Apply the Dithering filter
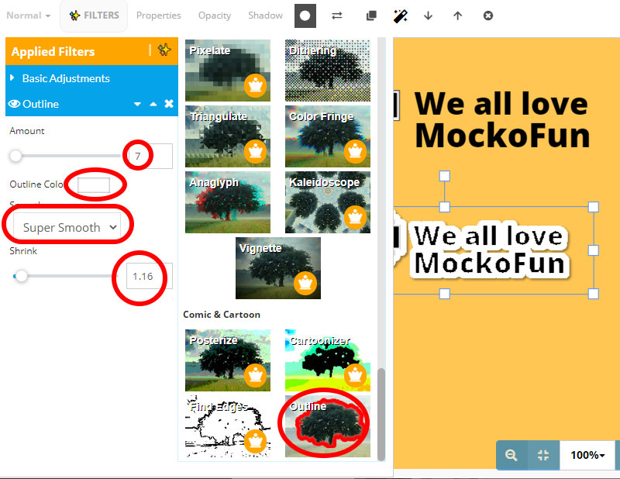The width and height of the screenshot is (620, 479). (x=328, y=71)
